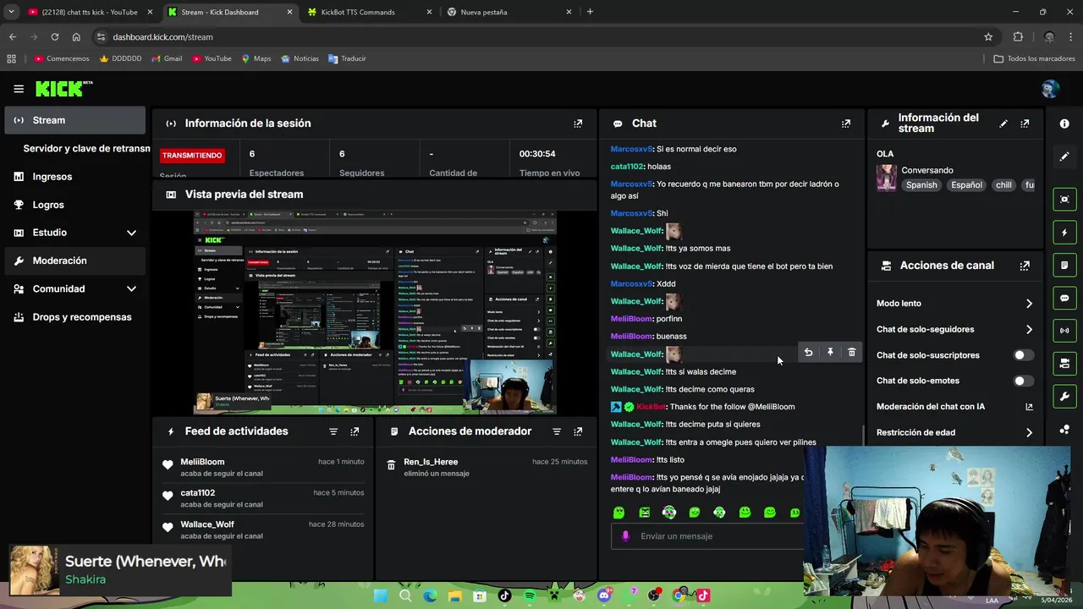The height and width of the screenshot is (609, 1083).
Task: Click user MeliiBloom in 'porfinn' message
Action: (x=631, y=319)
